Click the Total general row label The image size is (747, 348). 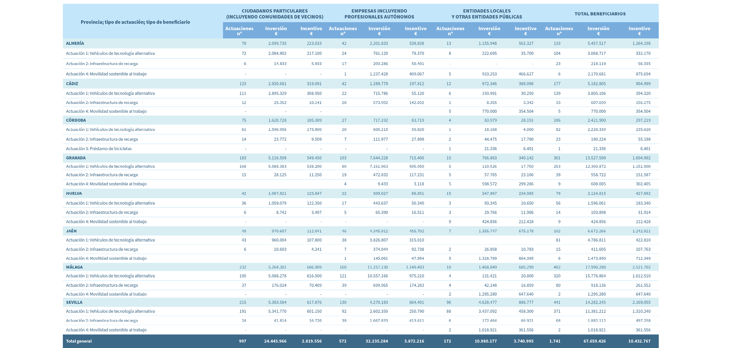pyautogui.click(x=79, y=341)
